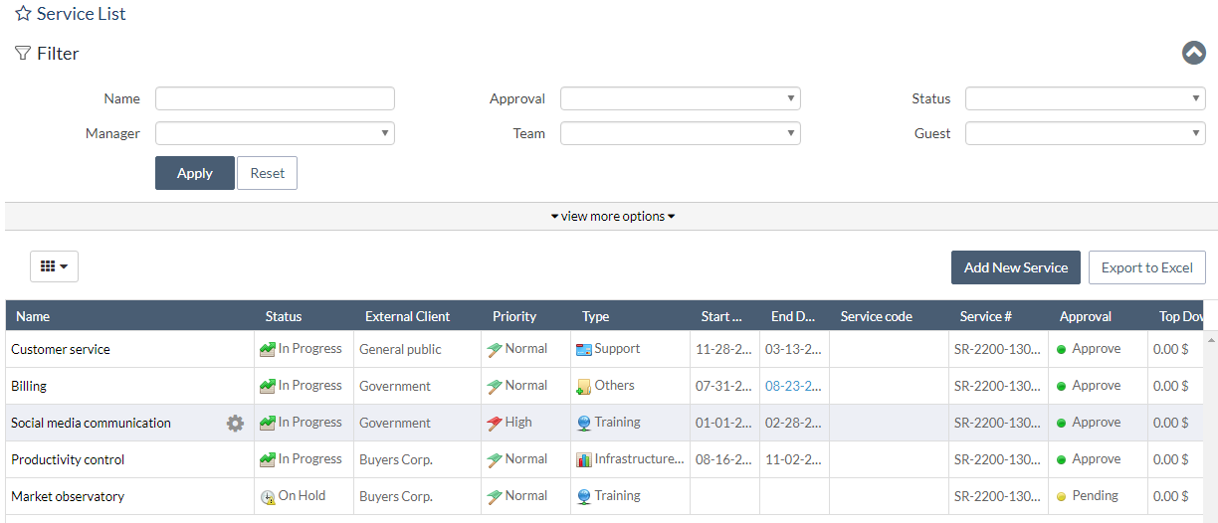Click the red High priority flag icon
1218x523 pixels.
[495, 424]
